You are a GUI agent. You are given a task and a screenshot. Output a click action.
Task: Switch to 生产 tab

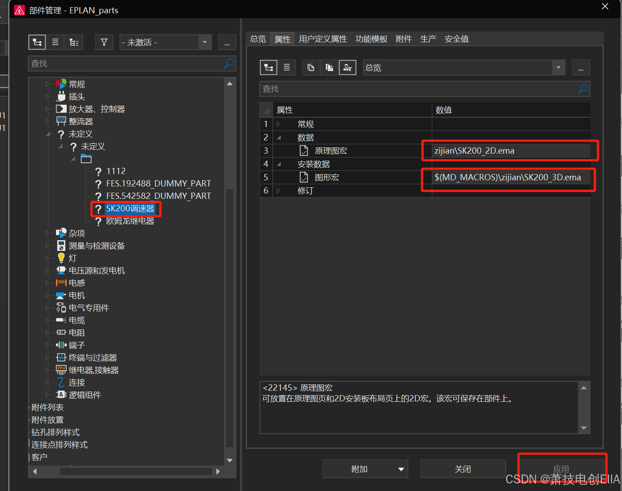pos(428,39)
